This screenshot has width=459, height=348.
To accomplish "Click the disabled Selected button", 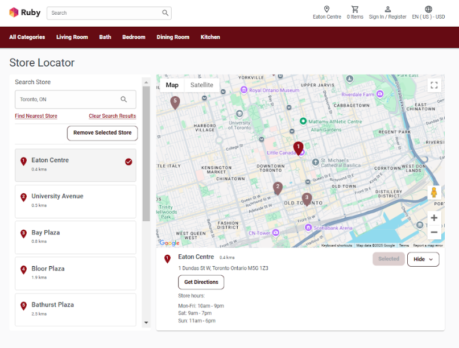I will (388, 259).
